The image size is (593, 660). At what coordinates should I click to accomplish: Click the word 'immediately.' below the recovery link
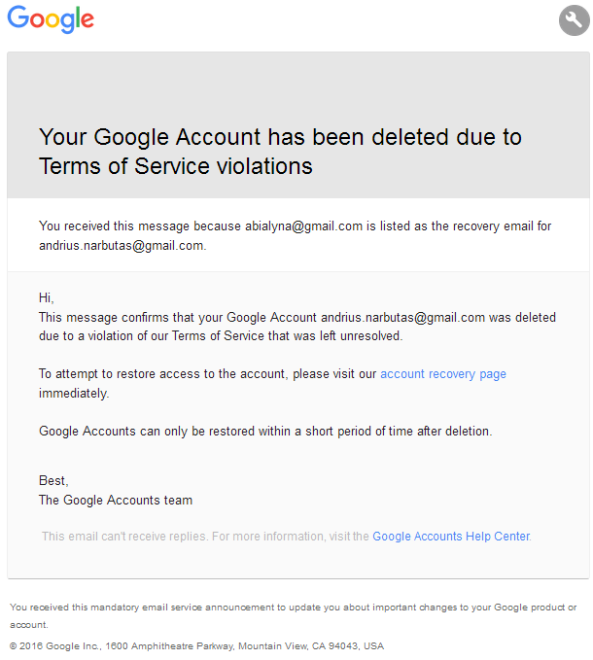pos(74,393)
